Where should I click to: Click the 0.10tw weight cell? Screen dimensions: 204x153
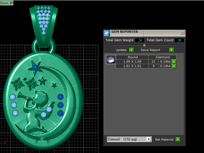tap(165, 62)
